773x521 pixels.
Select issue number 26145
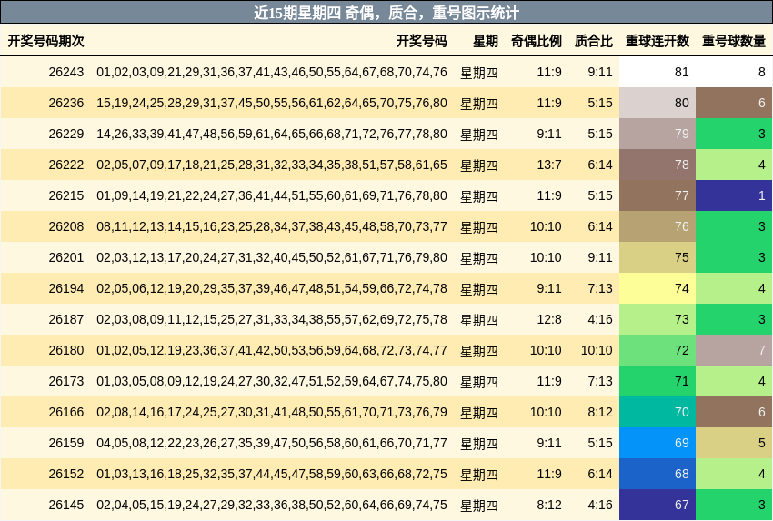tap(66, 506)
